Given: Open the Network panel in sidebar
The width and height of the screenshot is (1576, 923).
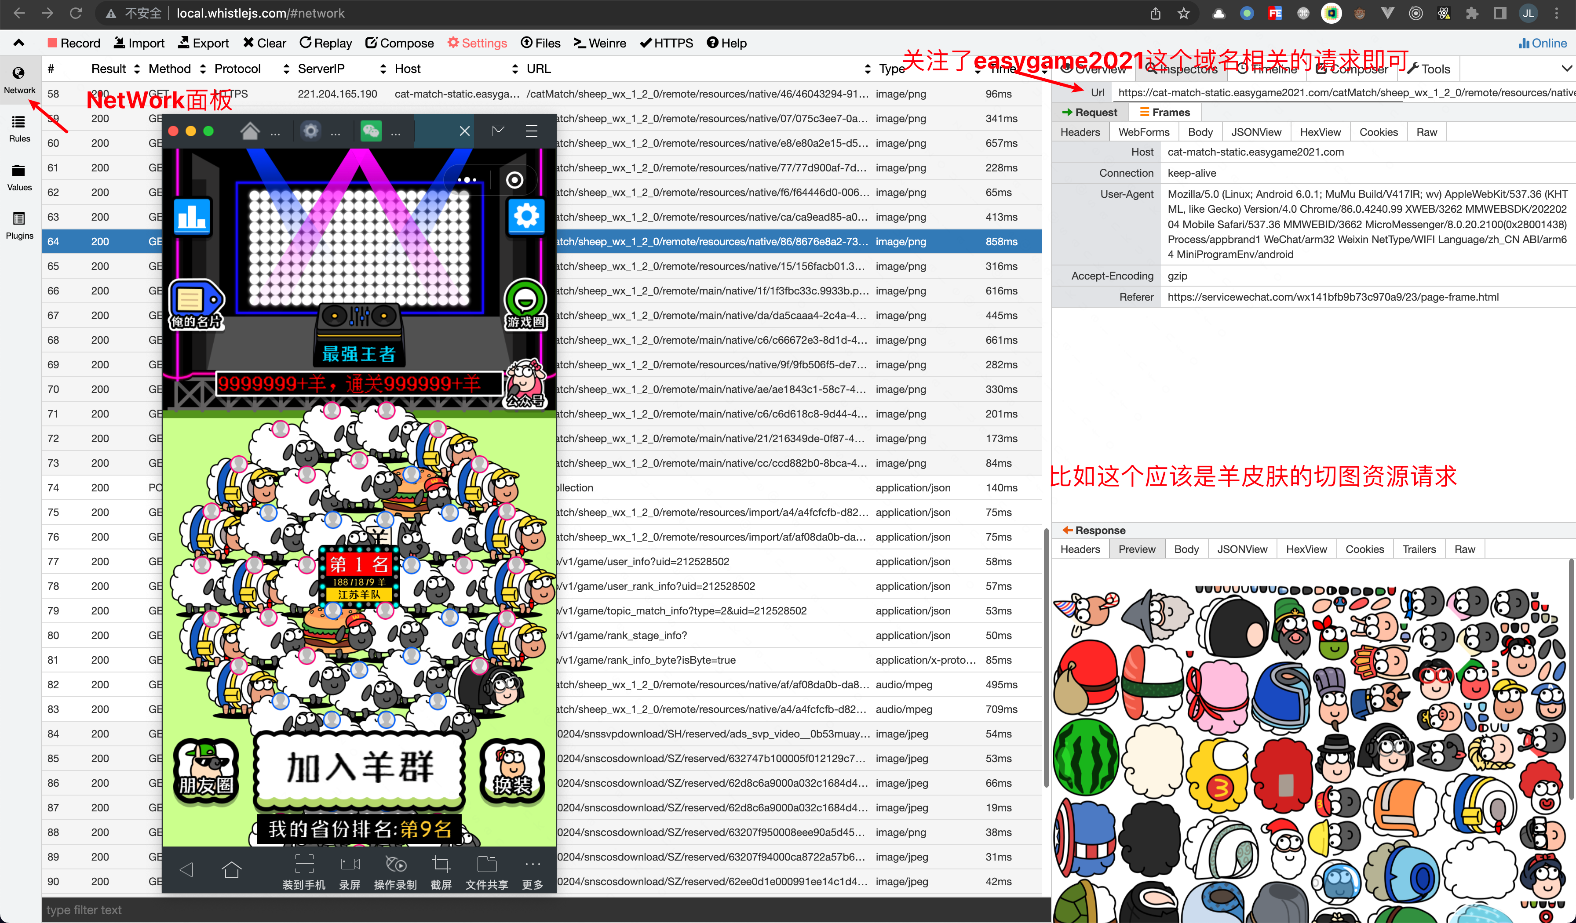Looking at the screenshot, I should [x=19, y=80].
